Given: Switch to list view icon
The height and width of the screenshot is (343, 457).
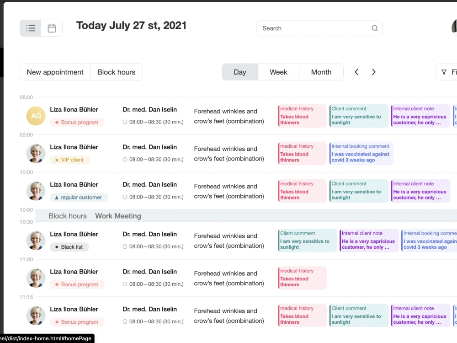Looking at the screenshot, I should [31, 28].
